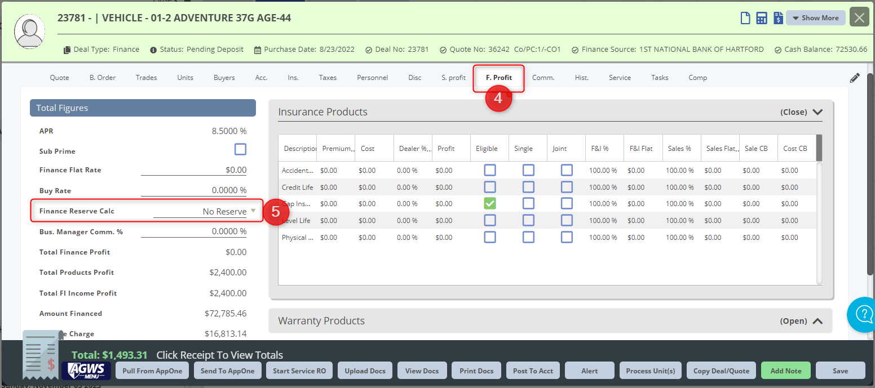Check Joint for Accident row
875x388 pixels.
pyautogui.click(x=567, y=170)
